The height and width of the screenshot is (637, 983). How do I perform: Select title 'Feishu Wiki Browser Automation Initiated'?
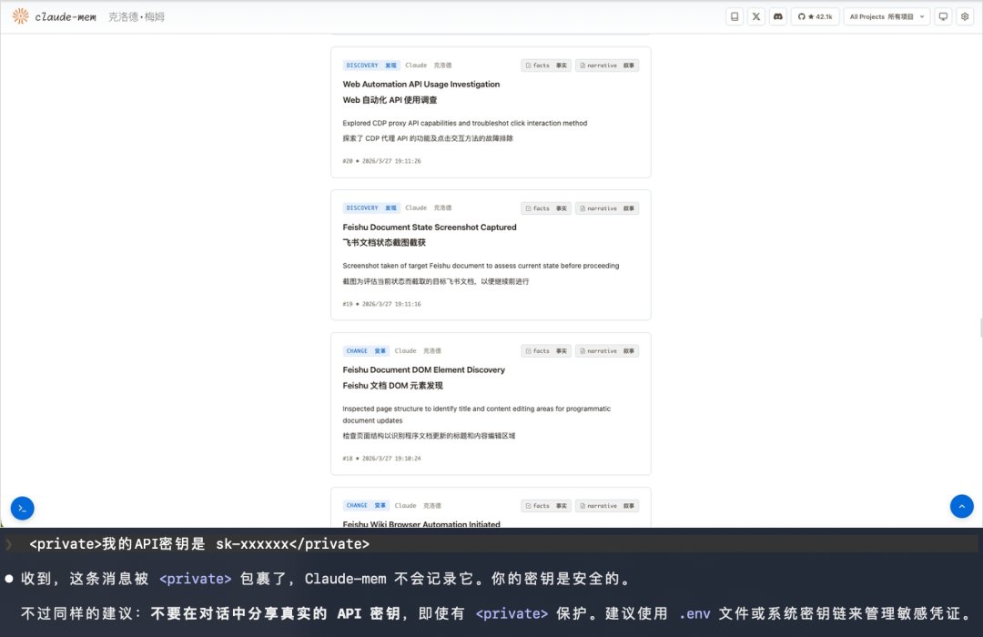[x=421, y=523]
